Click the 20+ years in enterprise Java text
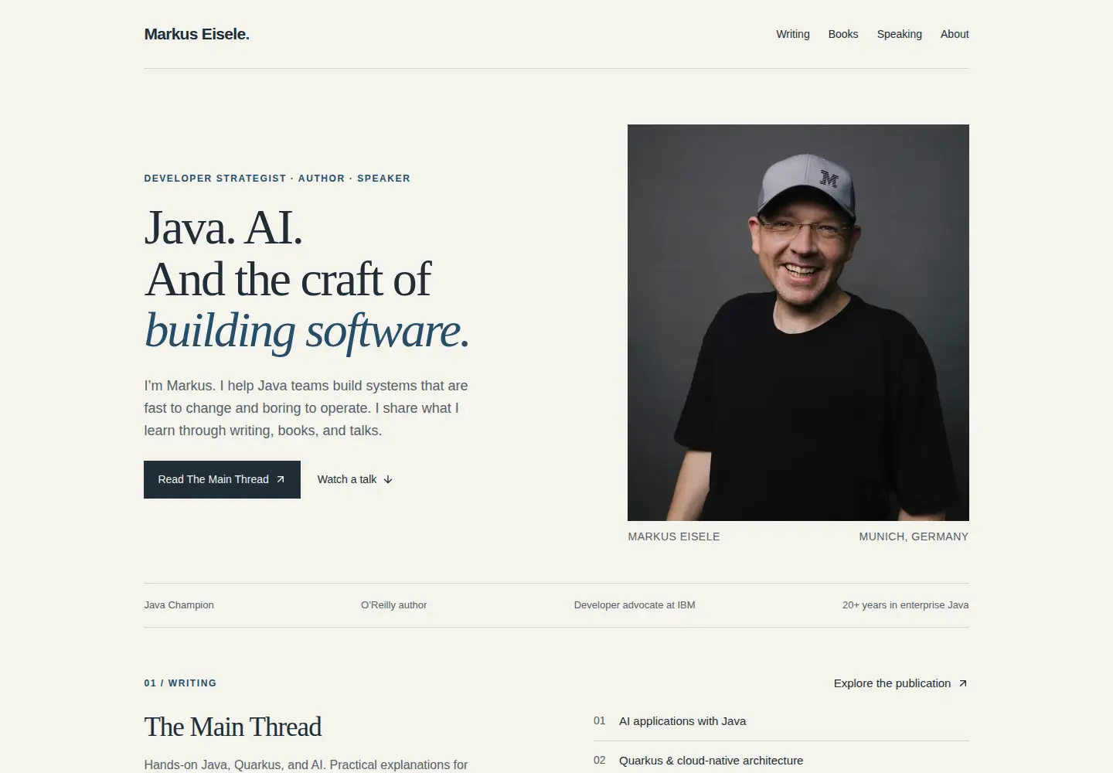Viewport: 1113px width, 773px height. point(905,605)
